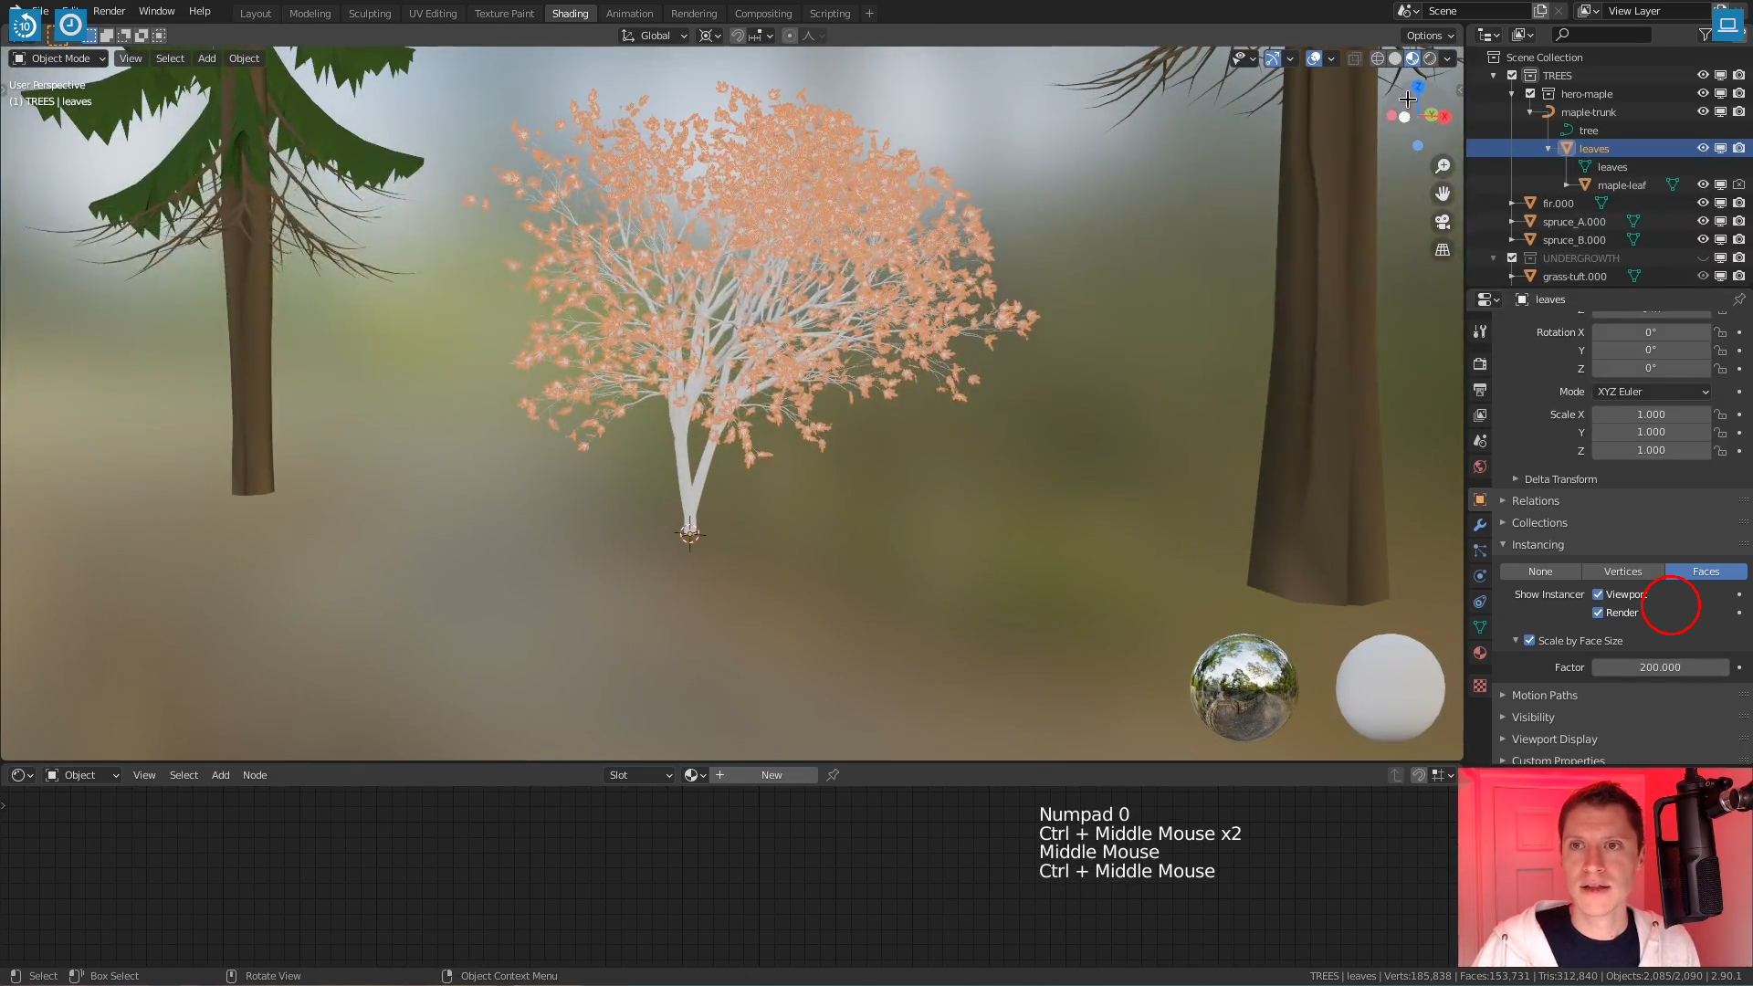Click the zoom magnifier gizmo in viewport
The width and height of the screenshot is (1753, 986).
coord(1443,166)
